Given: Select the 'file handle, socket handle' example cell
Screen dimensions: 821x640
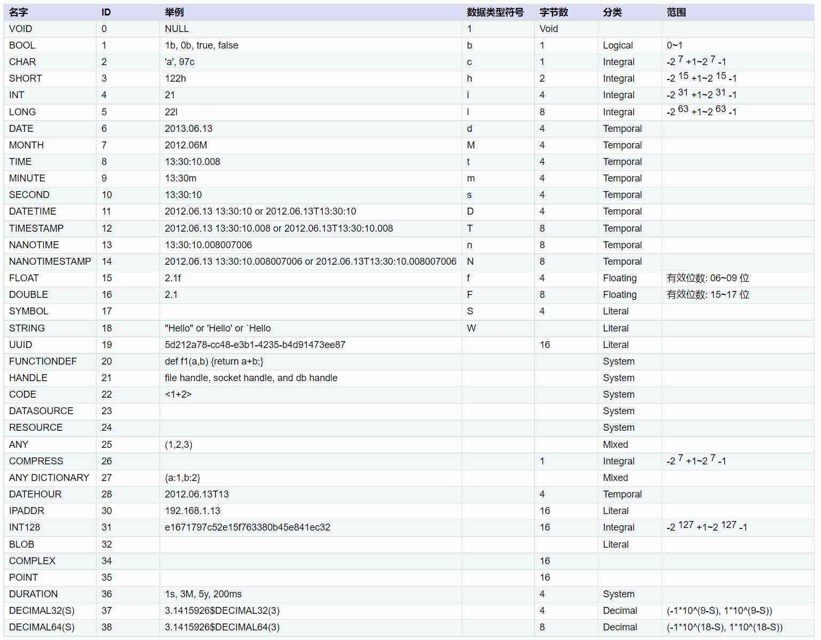Looking at the screenshot, I should point(251,378).
